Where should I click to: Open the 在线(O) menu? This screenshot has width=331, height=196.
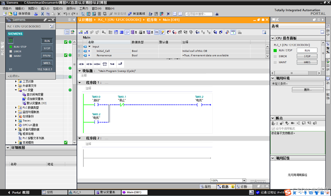coord(58,8)
